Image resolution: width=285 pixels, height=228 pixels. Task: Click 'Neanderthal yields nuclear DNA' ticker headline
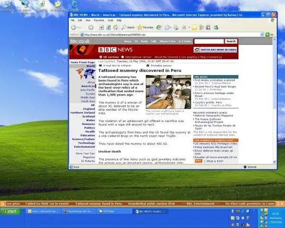[x=151, y=204]
